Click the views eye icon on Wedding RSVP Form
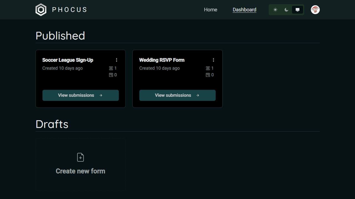The width and height of the screenshot is (355, 199). (208, 68)
